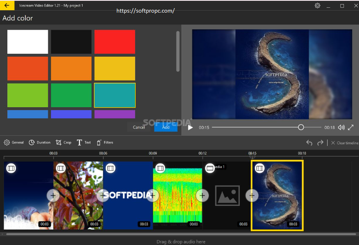The height and width of the screenshot is (245, 359).
Task: Redo the timeline action
Action: click(320, 143)
